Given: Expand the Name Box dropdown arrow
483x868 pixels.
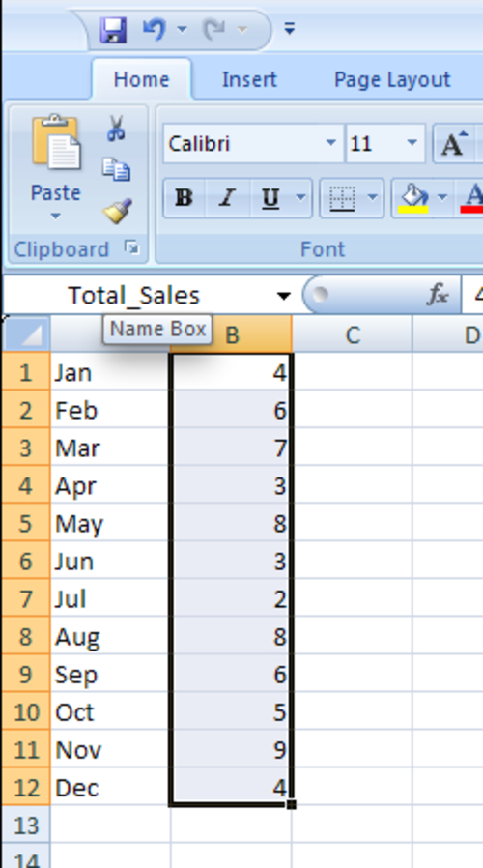Looking at the screenshot, I should coord(284,296).
